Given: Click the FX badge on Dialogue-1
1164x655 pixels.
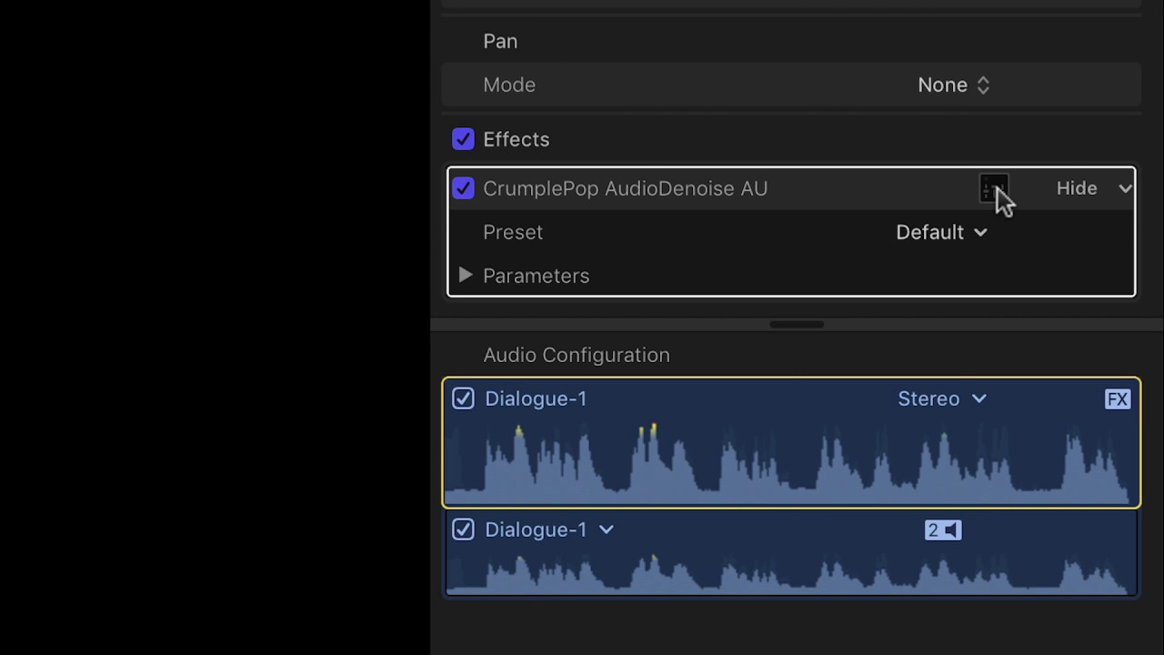Looking at the screenshot, I should click(x=1117, y=399).
